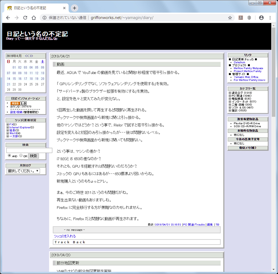Expand the Internet Explorer comment entry
This screenshot has height=274, width=278.
[x=8, y=127]
